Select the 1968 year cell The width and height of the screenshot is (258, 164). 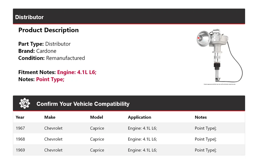point(20,139)
